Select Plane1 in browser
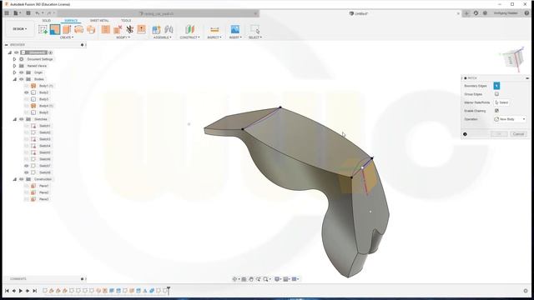Image resolution: width=534 pixels, height=300 pixels. click(44, 186)
